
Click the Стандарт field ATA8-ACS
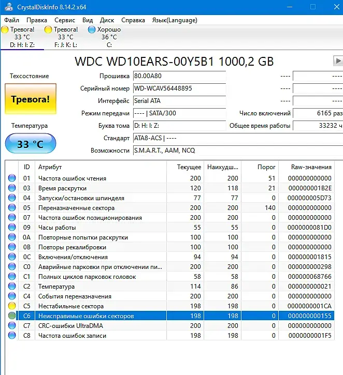tap(238, 138)
